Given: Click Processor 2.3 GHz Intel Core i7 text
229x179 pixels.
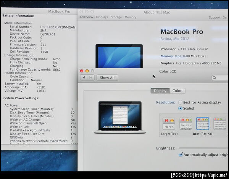Looking at the screenshot, I should click(184, 49).
